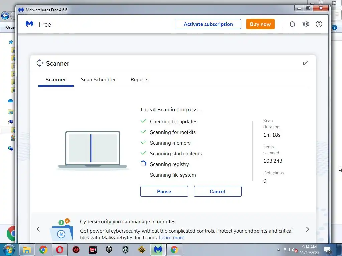Click the Scanning for rootkits step
Viewport: 342px width, 256px height.
[x=173, y=132]
